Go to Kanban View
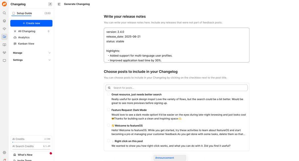This screenshot has height=161, width=299. point(26,44)
